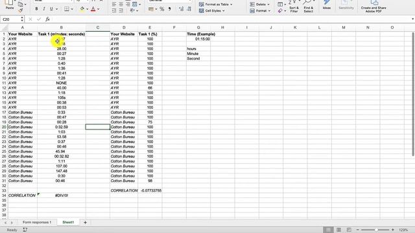
Task: Select cell showing 01:15:00
Action: (x=198, y=39)
